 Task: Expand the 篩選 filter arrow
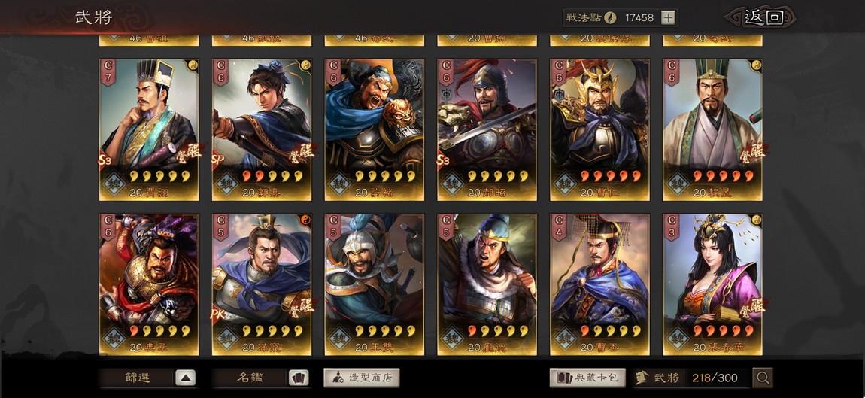click(x=185, y=378)
